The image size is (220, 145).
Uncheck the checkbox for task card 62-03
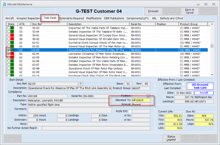[9, 50]
